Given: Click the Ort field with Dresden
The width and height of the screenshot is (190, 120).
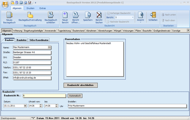Looking at the screenshot, I should 32,57.
